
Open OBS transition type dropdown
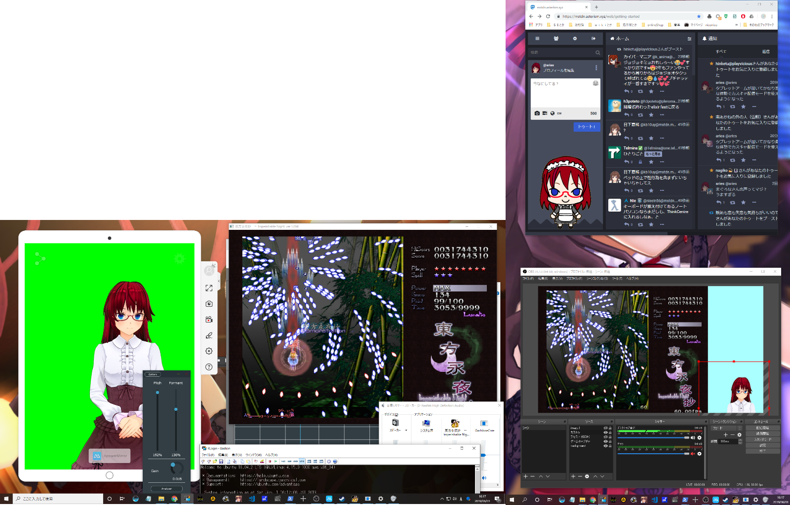click(727, 428)
